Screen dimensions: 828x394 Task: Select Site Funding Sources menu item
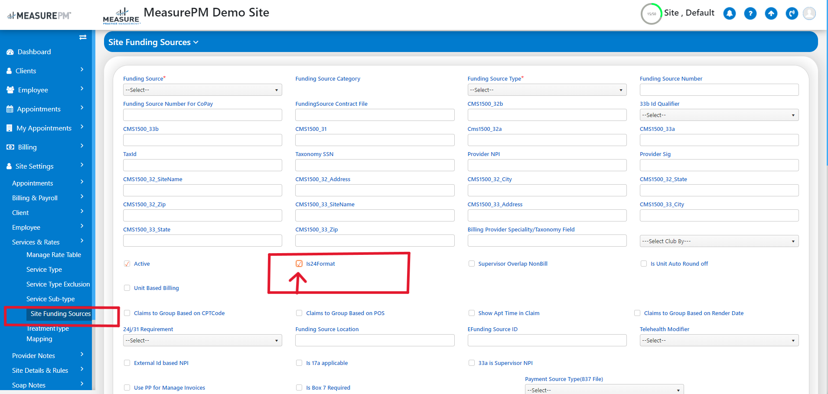tap(61, 314)
